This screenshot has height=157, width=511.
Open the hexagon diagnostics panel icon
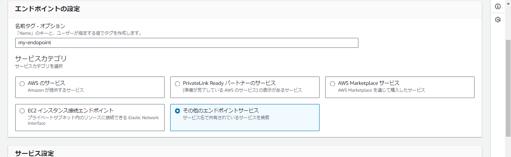pos(498,20)
